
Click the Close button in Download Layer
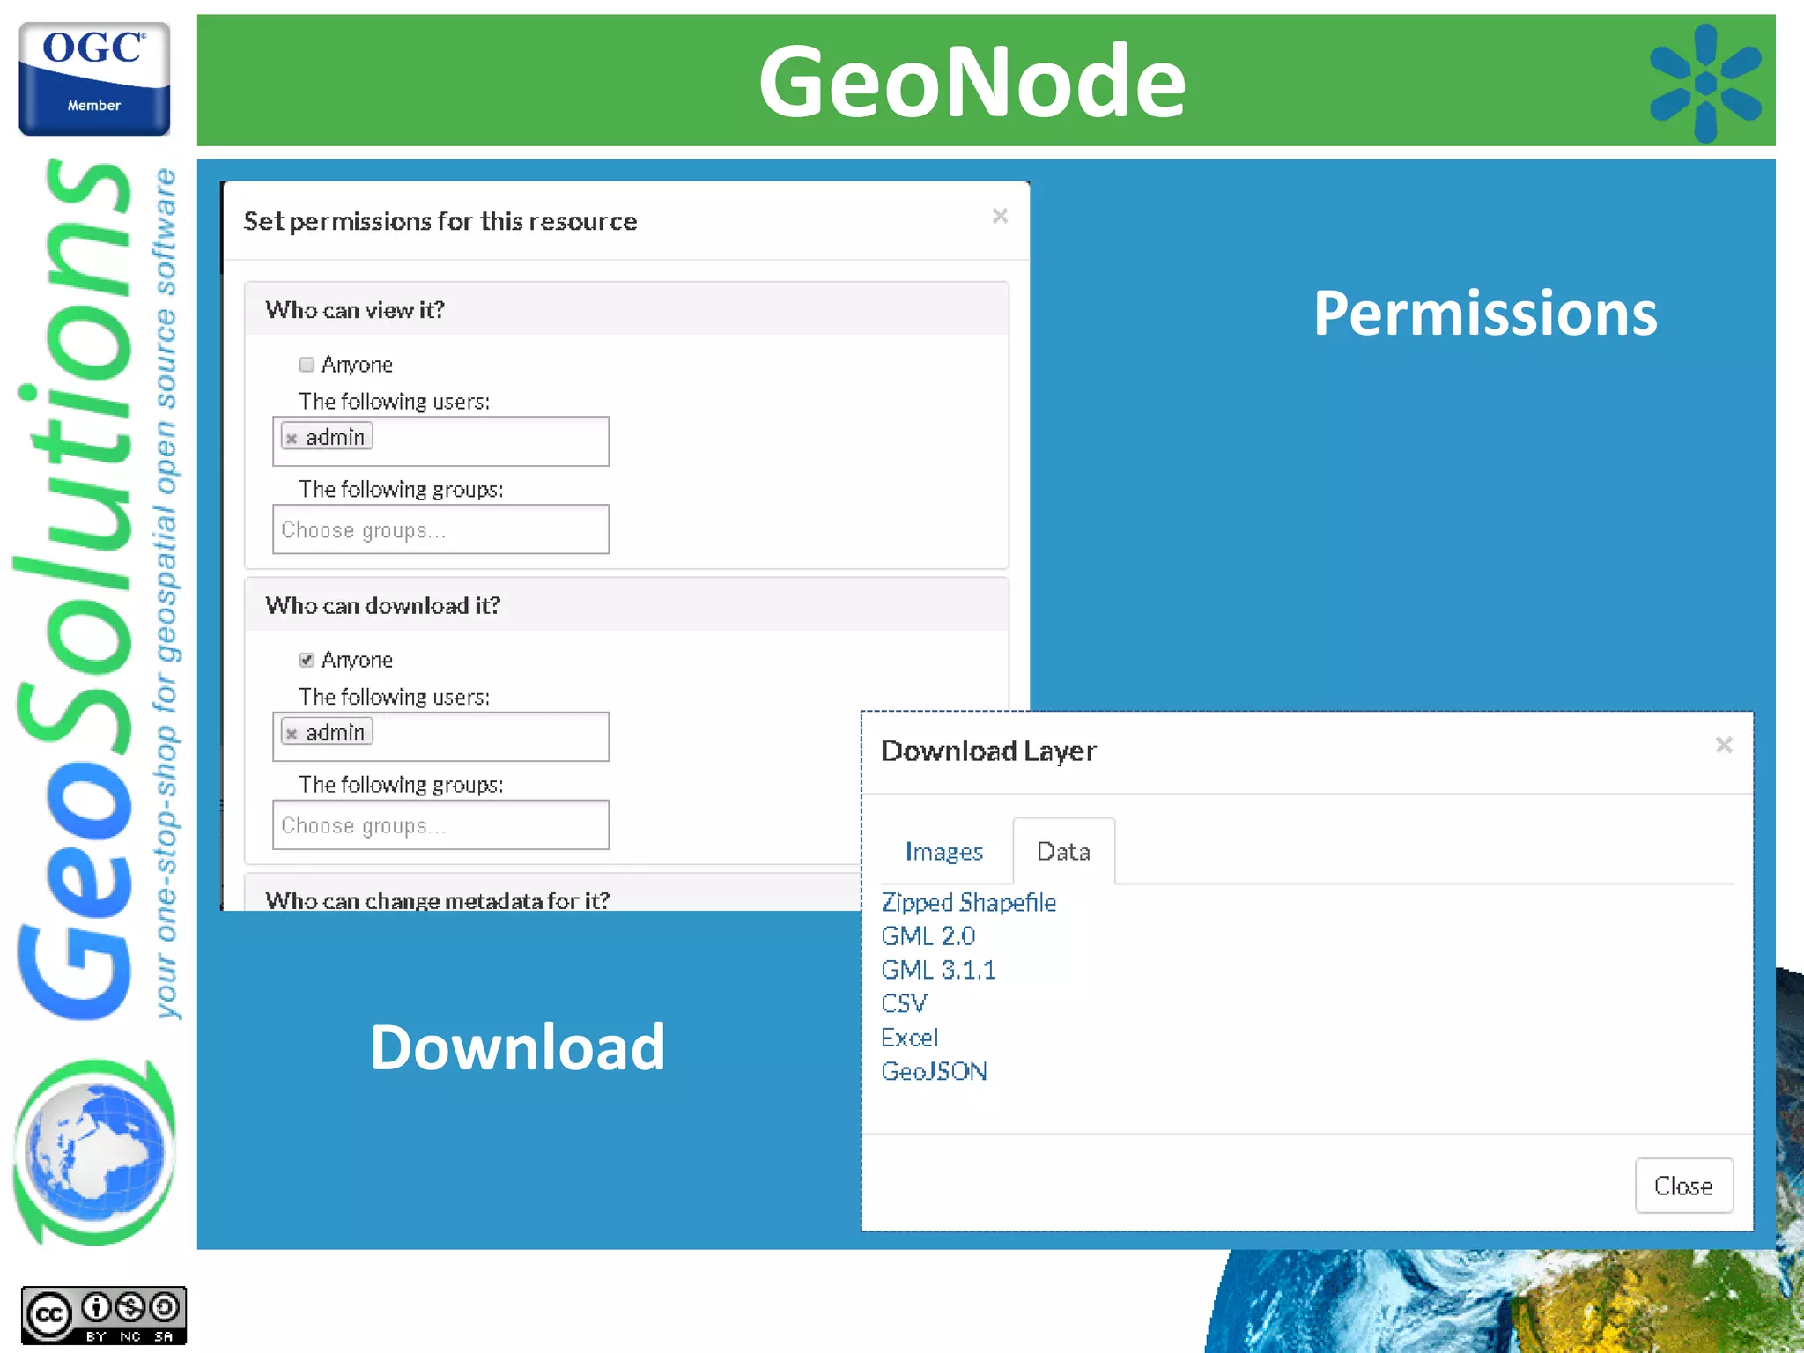click(x=1683, y=1186)
